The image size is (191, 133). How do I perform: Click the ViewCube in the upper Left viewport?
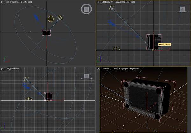click(182, 10)
